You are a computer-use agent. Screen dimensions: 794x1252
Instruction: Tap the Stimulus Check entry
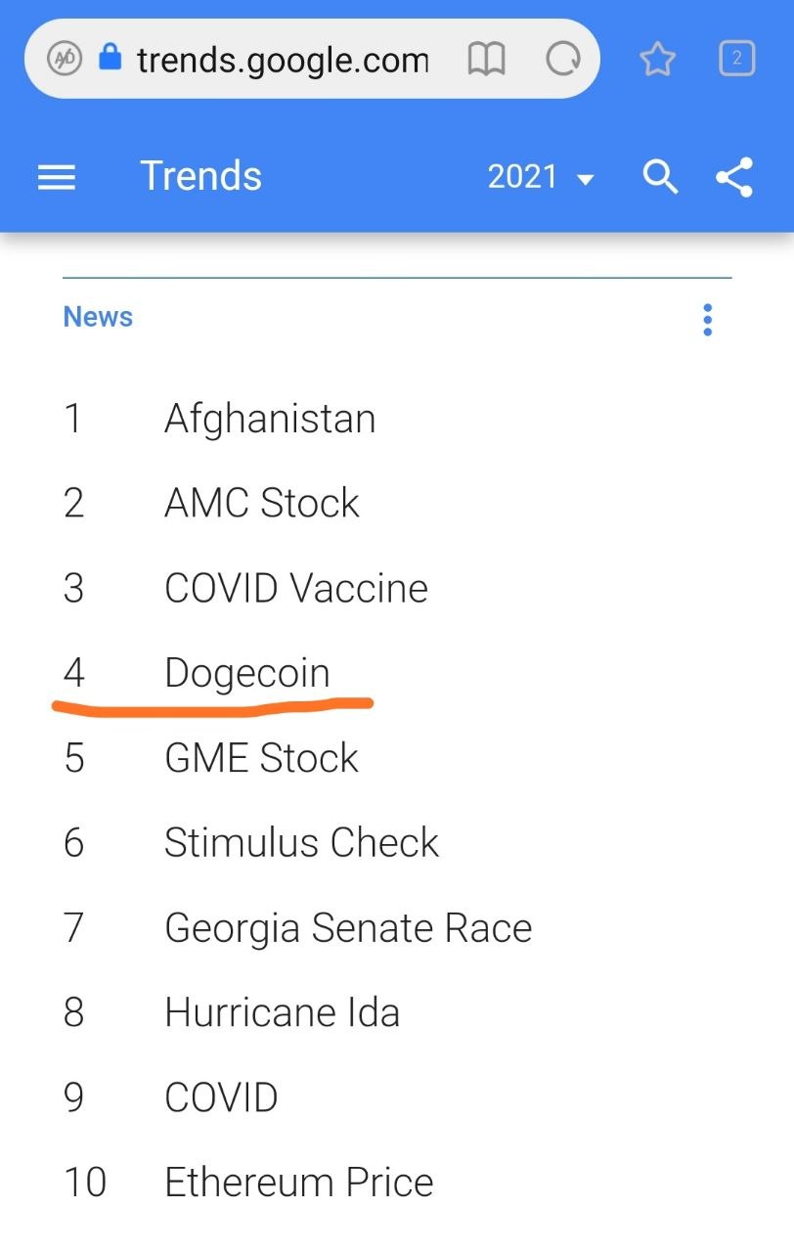(x=301, y=843)
